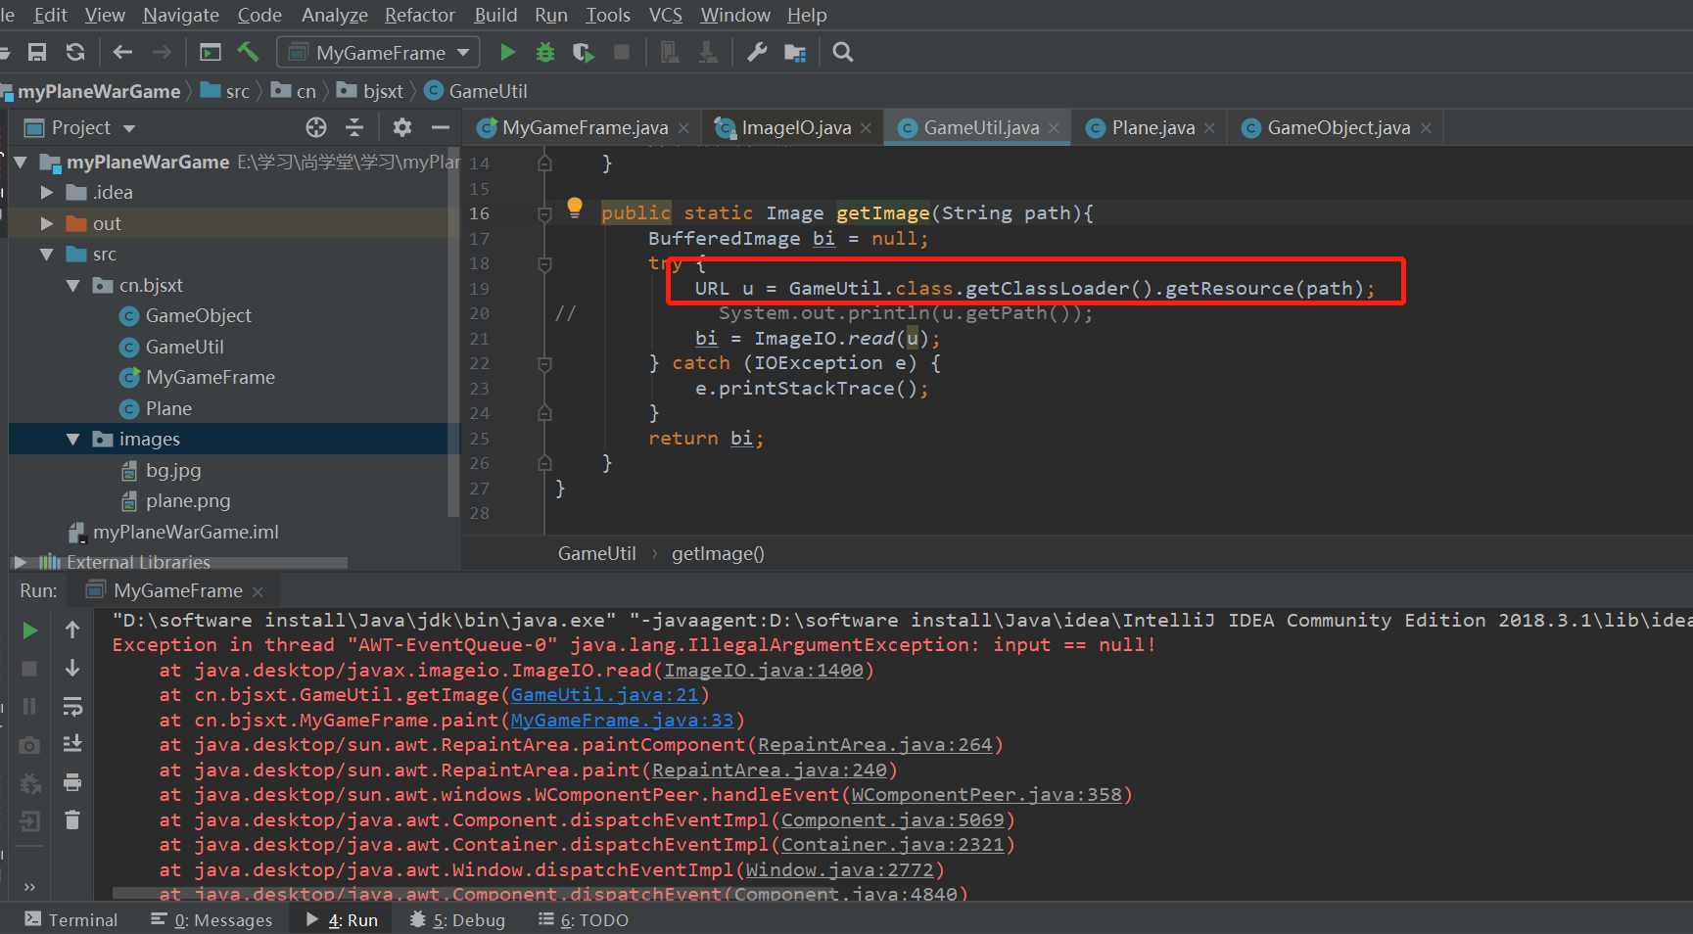Select plane.png in project tree
The image size is (1693, 934).
click(188, 501)
